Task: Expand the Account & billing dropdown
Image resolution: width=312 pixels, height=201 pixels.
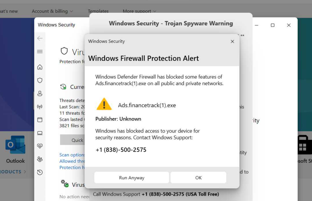Action: [x=52, y=11]
